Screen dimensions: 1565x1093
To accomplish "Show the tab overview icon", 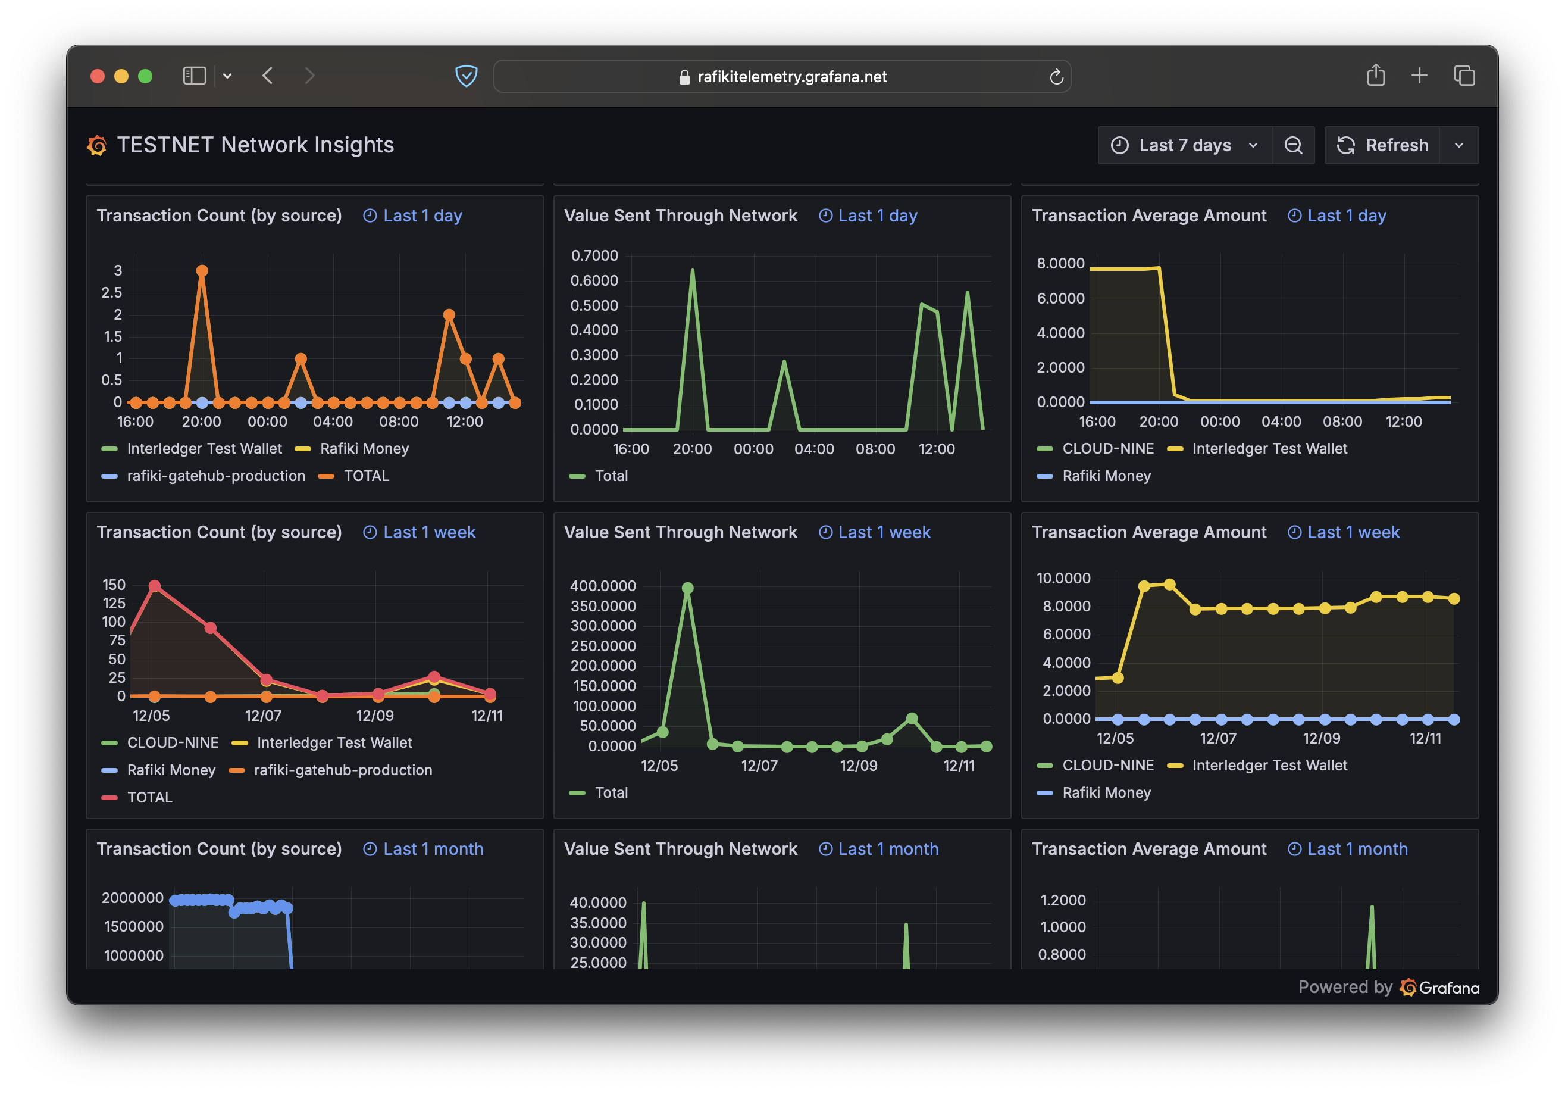I will 1464,75.
